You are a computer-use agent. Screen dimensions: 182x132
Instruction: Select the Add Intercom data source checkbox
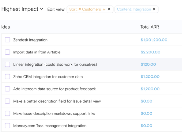point(7,89)
